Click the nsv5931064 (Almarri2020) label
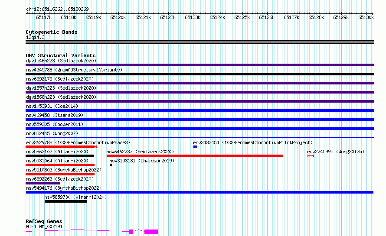 [57, 161]
